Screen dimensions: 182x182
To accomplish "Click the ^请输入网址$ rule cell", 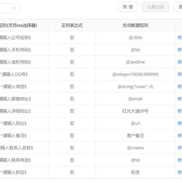I will pos(24,123).
